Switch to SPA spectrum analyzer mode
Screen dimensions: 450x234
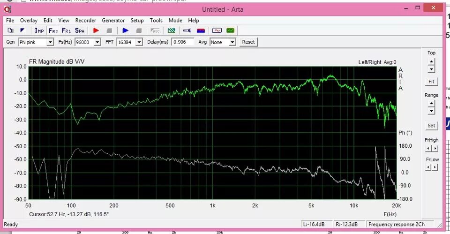click(x=80, y=30)
